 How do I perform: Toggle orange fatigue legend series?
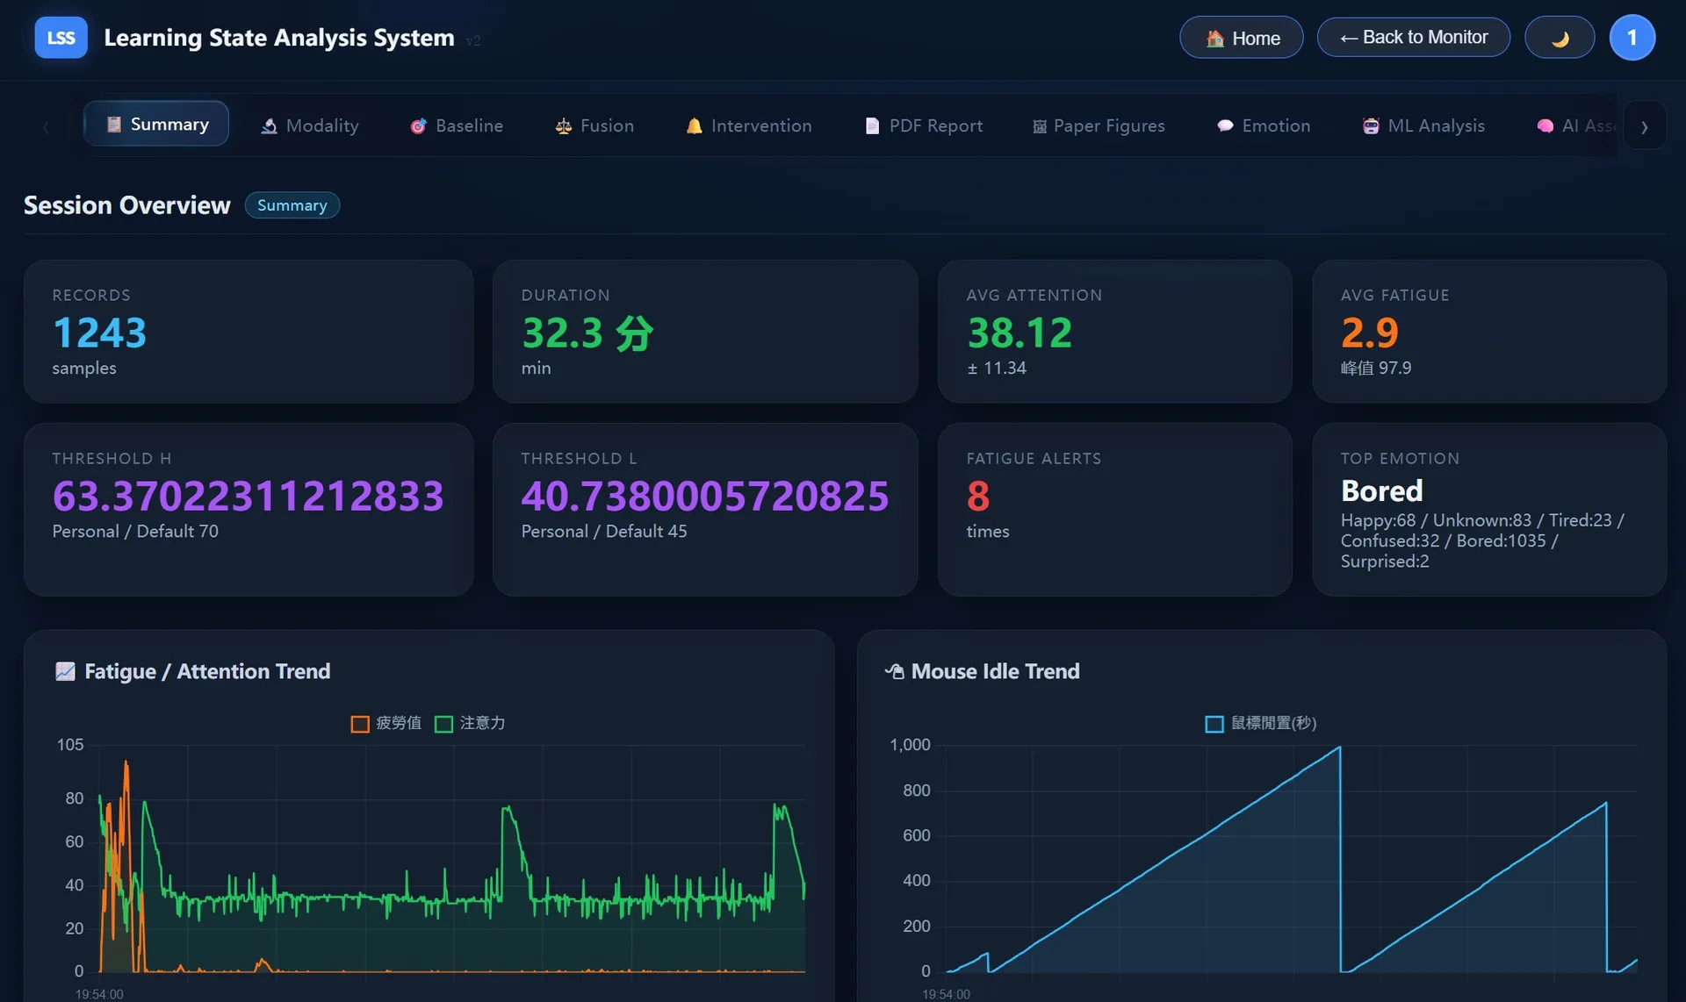pyautogui.click(x=360, y=724)
